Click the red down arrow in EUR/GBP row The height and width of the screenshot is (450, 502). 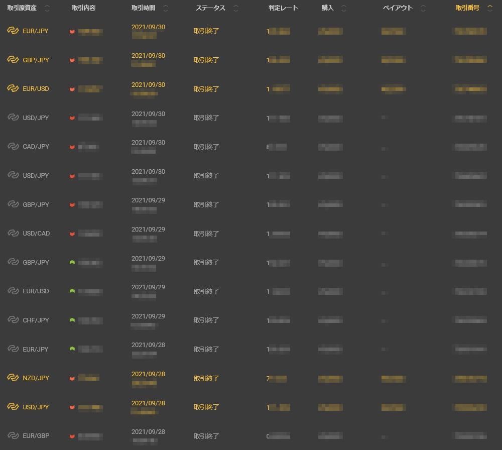[x=72, y=436]
